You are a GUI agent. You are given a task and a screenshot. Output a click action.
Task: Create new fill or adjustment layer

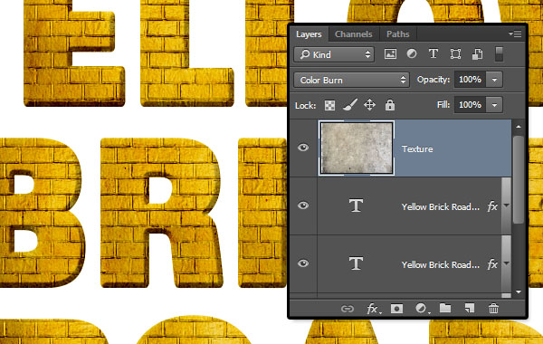pos(422,309)
